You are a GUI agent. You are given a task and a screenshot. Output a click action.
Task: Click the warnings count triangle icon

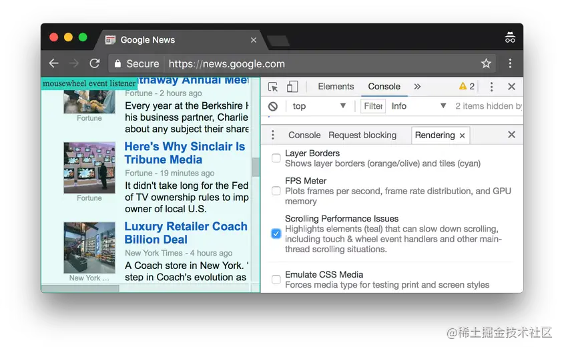coord(463,86)
